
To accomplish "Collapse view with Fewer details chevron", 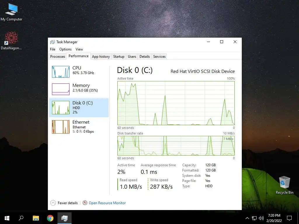I will pyautogui.click(x=53, y=203).
